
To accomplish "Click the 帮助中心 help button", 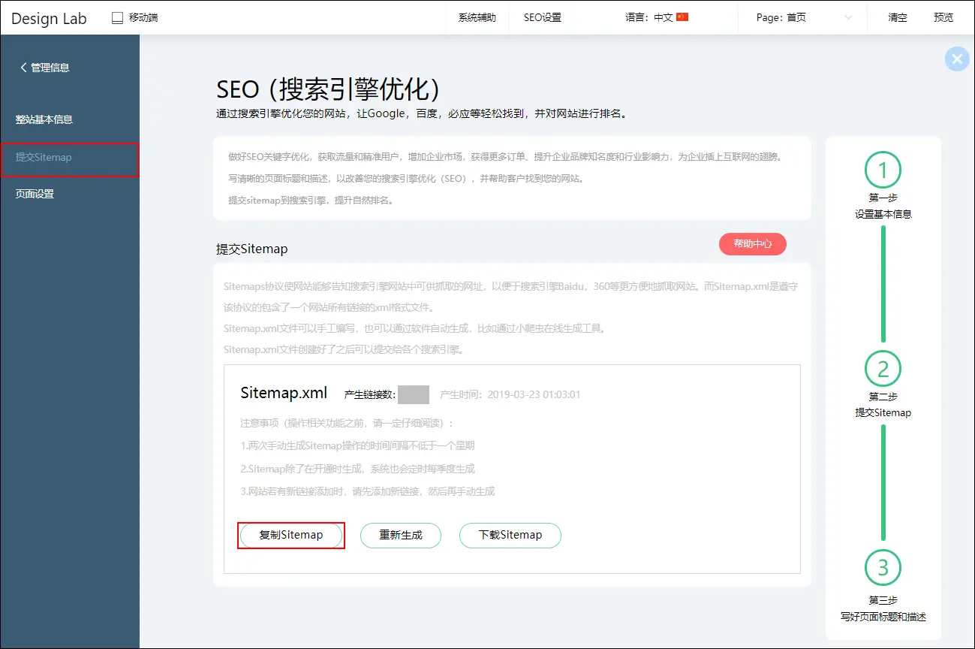I will [x=752, y=244].
